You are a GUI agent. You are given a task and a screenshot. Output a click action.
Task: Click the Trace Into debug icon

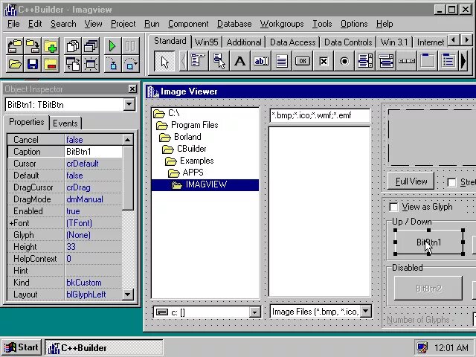(x=112, y=64)
